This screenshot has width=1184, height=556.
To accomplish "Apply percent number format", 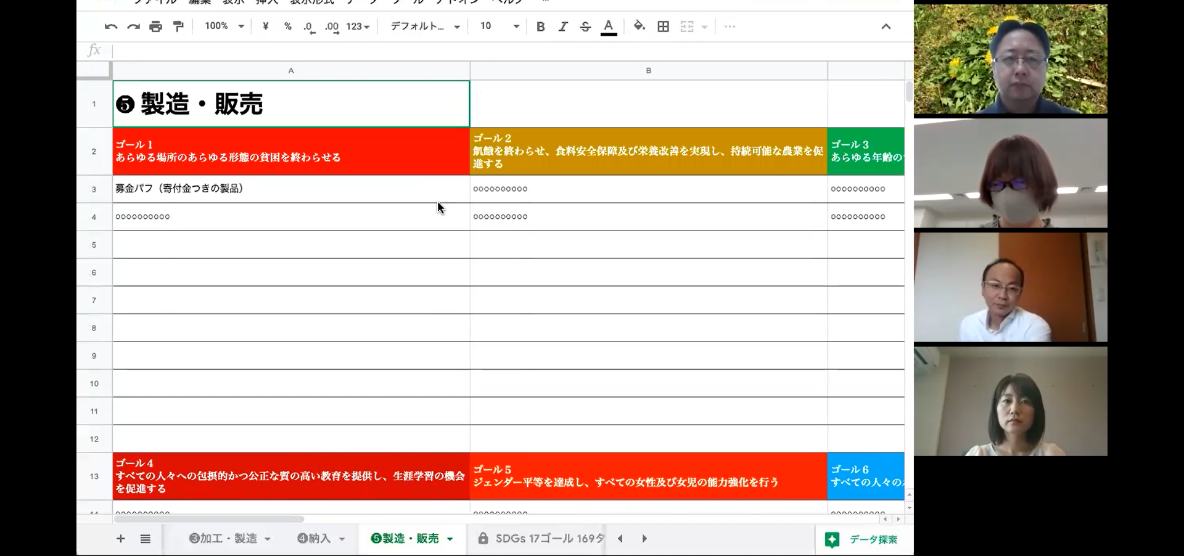I will point(287,27).
